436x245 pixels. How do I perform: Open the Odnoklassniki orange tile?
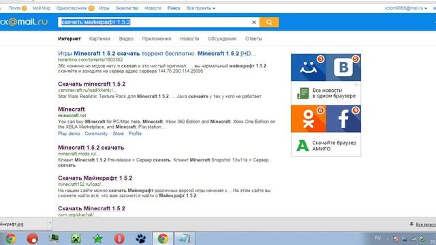pos(309,118)
